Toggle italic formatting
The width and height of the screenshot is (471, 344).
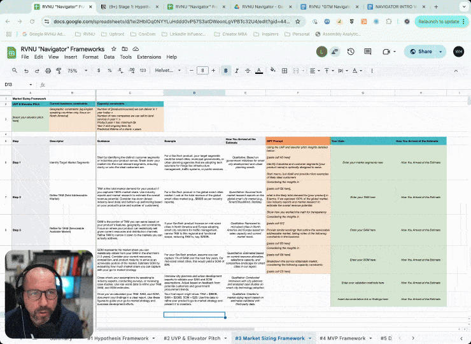pos(237,71)
